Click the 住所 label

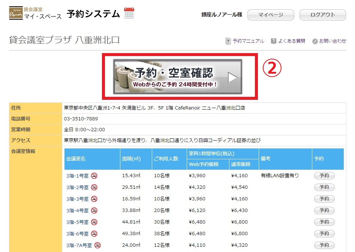coord(16,108)
